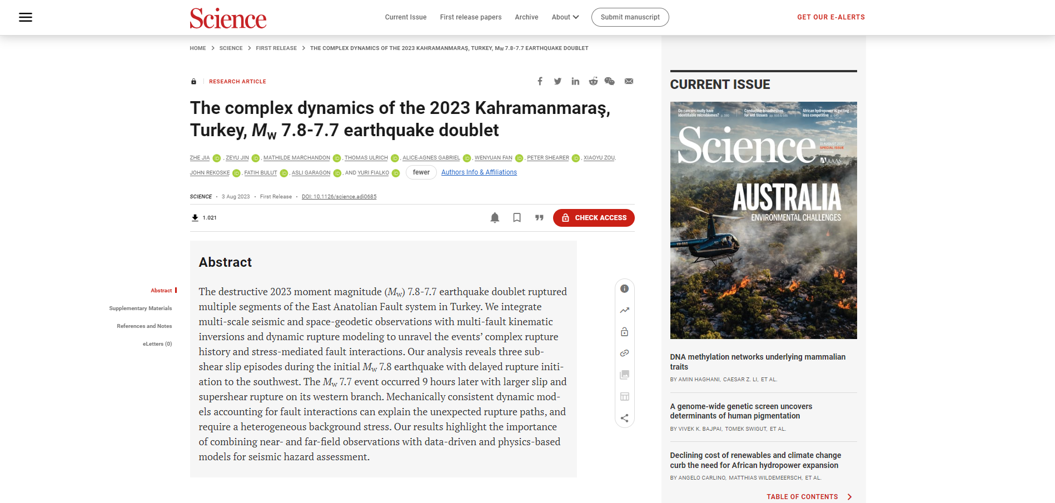The width and height of the screenshot is (1055, 503).
Task: Click the cite quotation icon
Action: coord(539,218)
